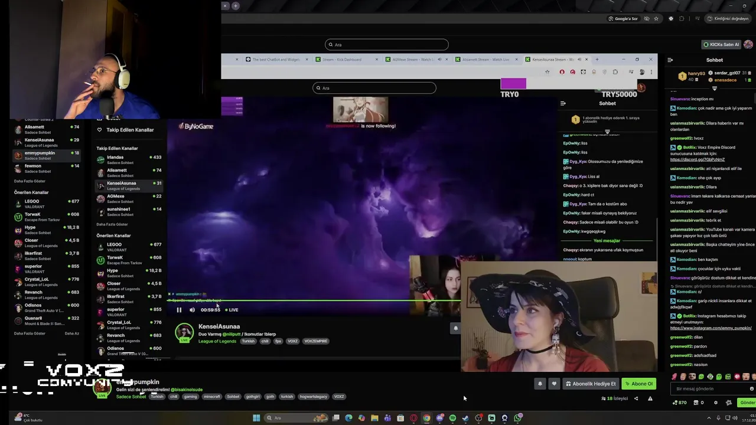
Task: Collapse the outer Sohbet chat panel
Action: tap(670, 60)
